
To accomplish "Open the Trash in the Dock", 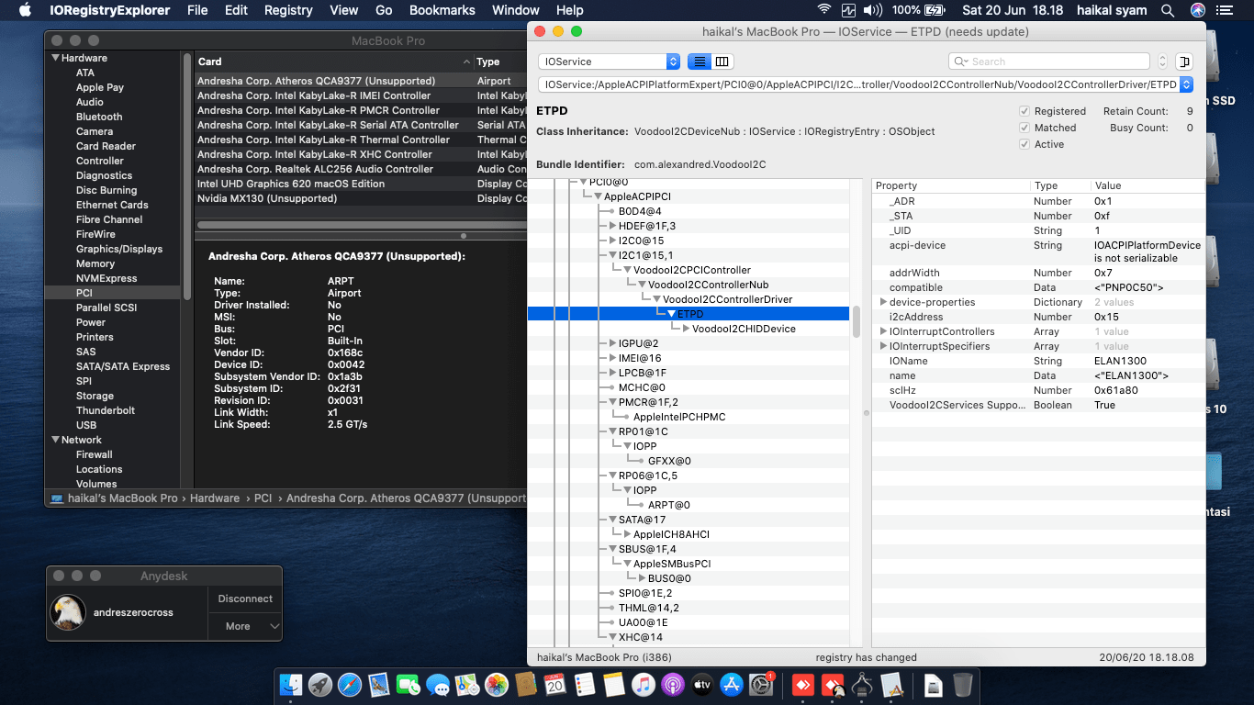I will [963, 685].
